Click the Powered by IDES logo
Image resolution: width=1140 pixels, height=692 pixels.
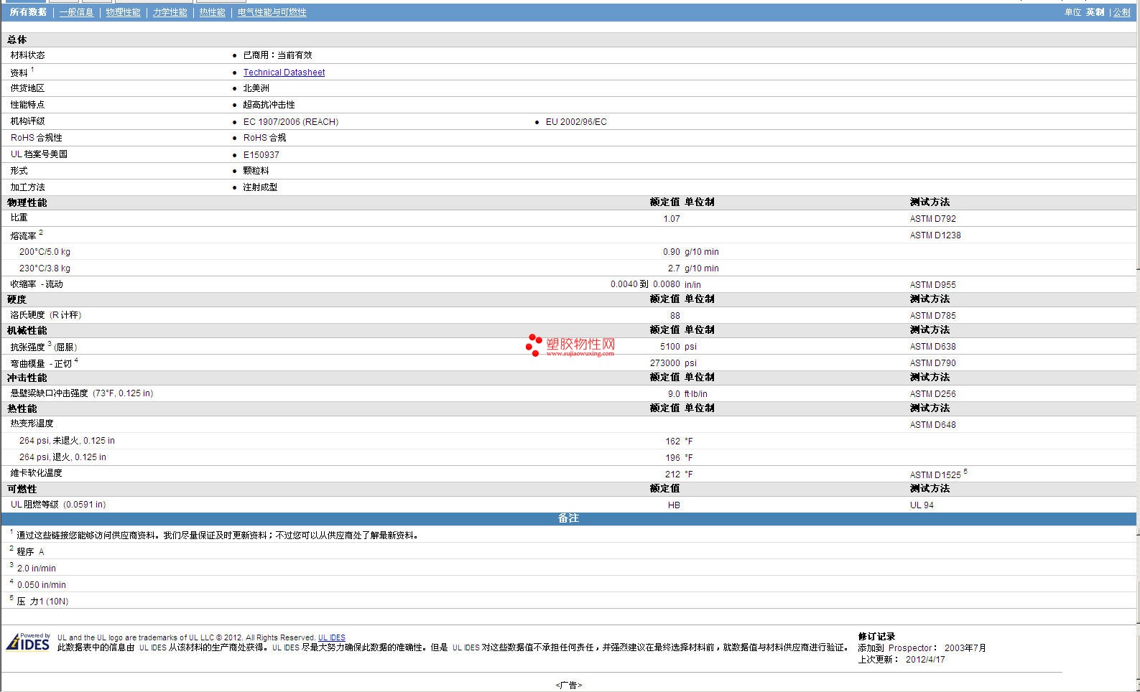pyautogui.click(x=29, y=641)
